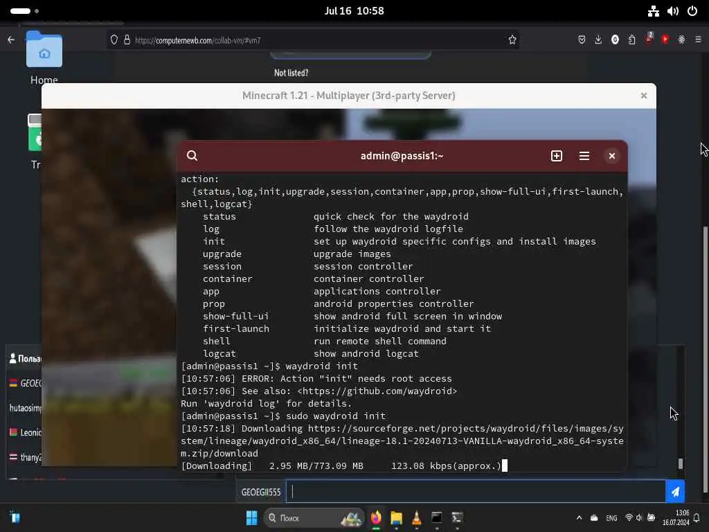Click the sourceforge download URL in the terminal

click(x=402, y=441)
